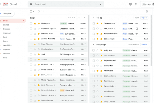Screen dimensions: 154x103
Task: Select the Ron, Aaron To-do checkbox
Action: (93, 29)
